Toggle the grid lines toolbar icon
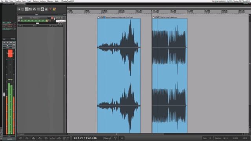The image size is (251, 141). pyautogui.click(x=38, y=9)
